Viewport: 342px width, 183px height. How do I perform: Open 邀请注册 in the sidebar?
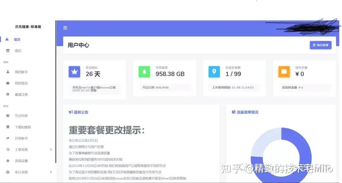click(21, 95)
